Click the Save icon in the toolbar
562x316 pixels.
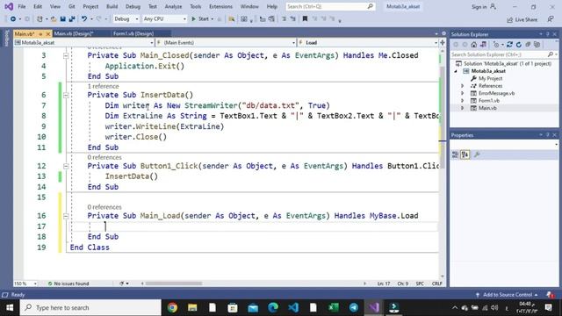click(x=63, y=19)
